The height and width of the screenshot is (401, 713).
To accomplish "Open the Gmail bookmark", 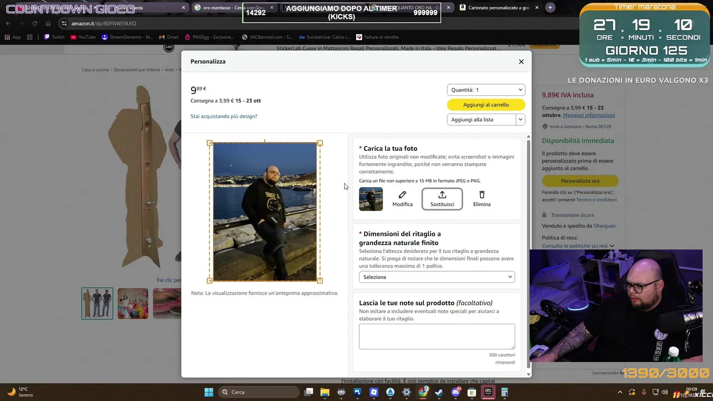I will tap(169, 37).
